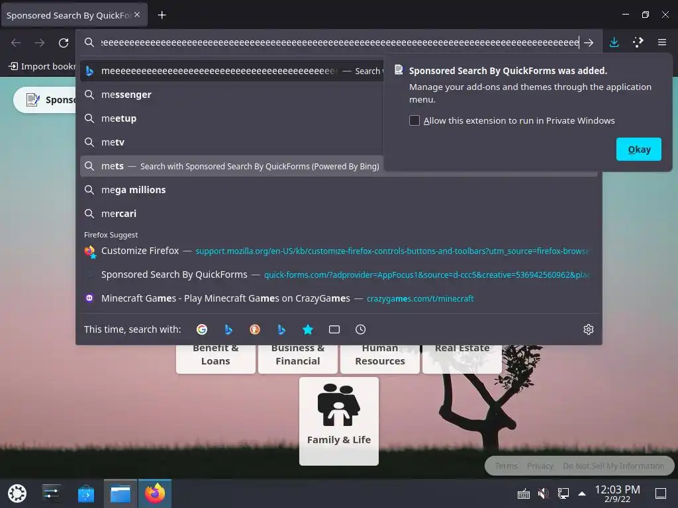Open the Human Resources category tile
This screenshot has width=678, height=508.
click(x=379, y=359)
